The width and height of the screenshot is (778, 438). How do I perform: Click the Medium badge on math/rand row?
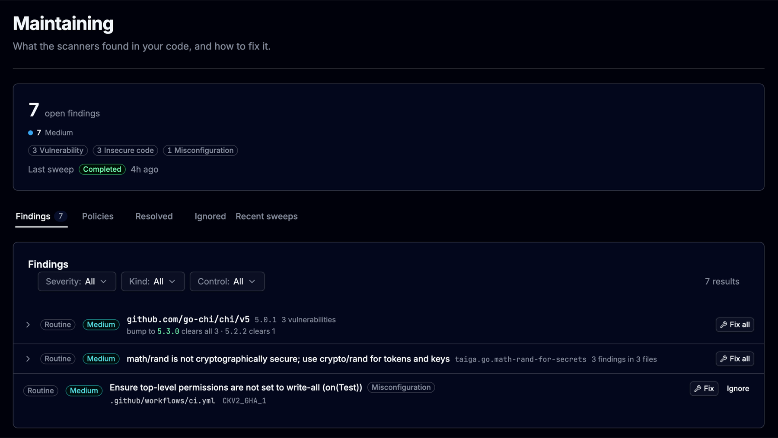[101, 359]
